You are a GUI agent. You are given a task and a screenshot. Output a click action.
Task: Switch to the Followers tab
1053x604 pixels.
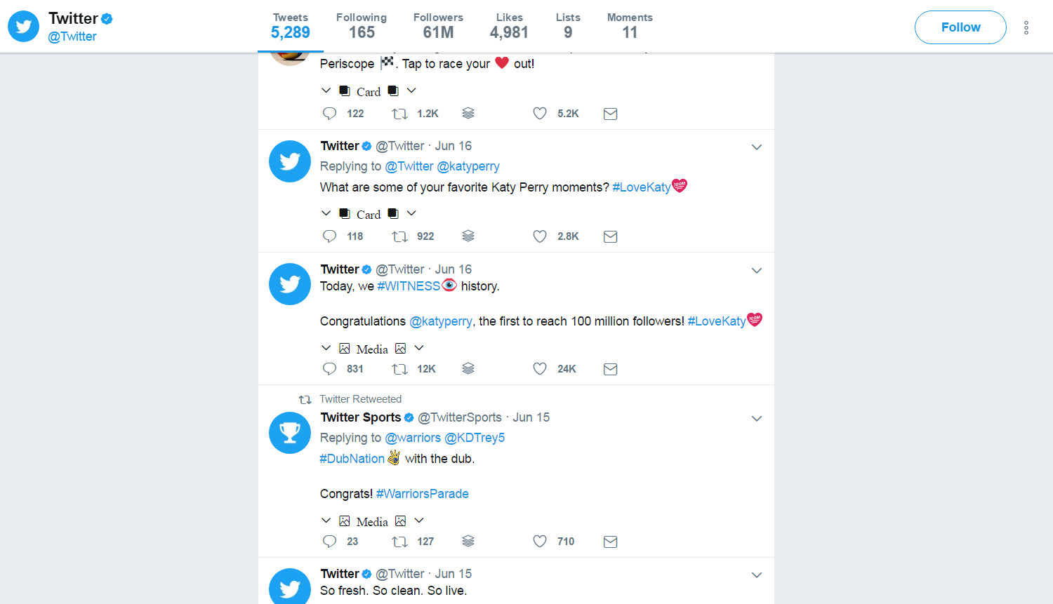[x=438, y=26]
